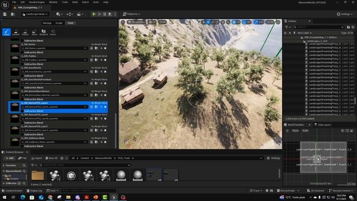Click the Import button in Content Browser

[36, 158]
